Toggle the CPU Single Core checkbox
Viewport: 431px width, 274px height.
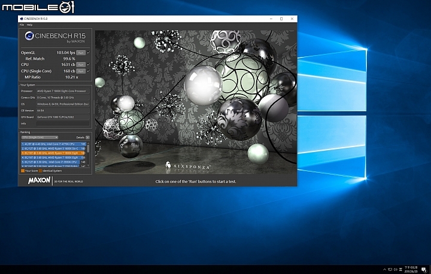point(88,71)
